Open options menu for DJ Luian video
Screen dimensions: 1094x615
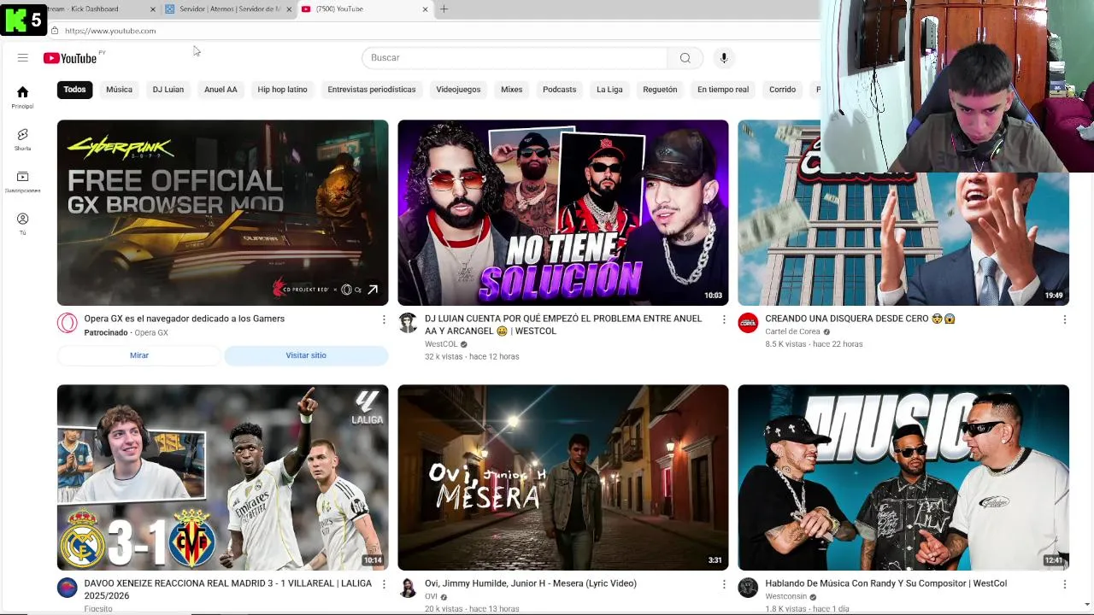tap(724, 319)
